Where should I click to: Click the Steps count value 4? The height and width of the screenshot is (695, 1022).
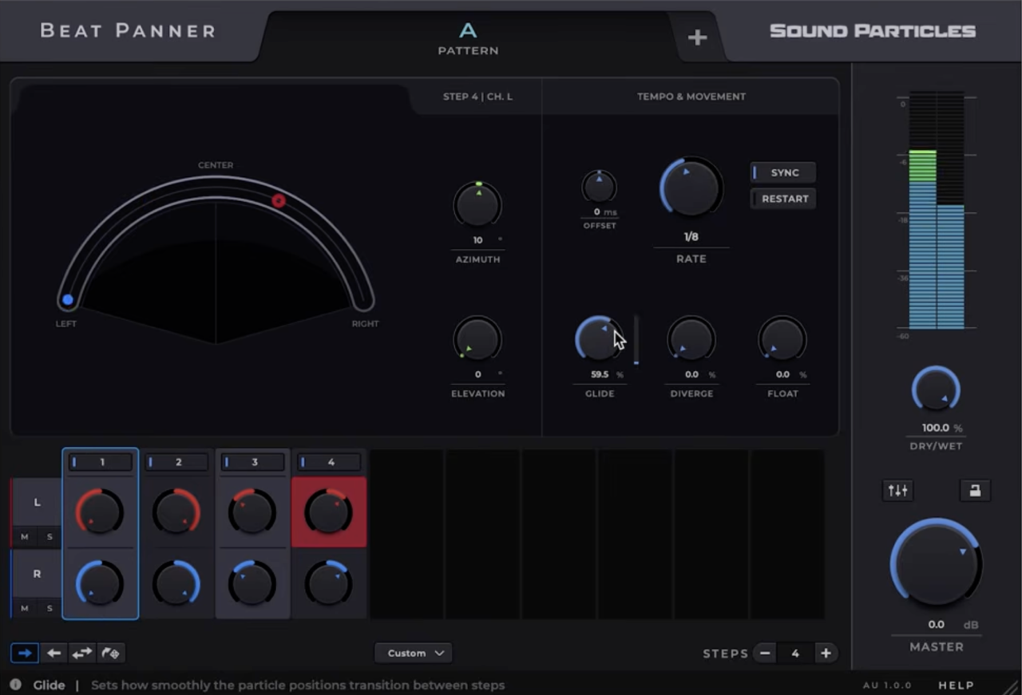point(795,653)
